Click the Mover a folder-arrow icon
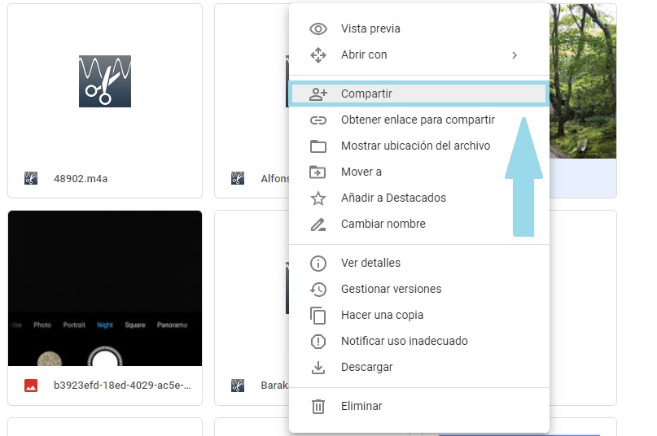 318,172
